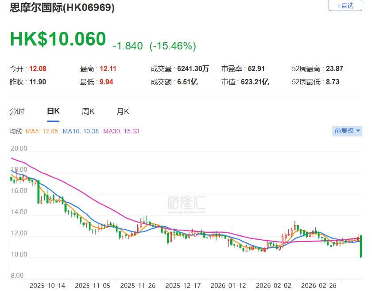Image resolution: width=372 pixels, height=291 pixels.
Task: Click the MA5: 12.85 legend label
Action: click(42, 131)
